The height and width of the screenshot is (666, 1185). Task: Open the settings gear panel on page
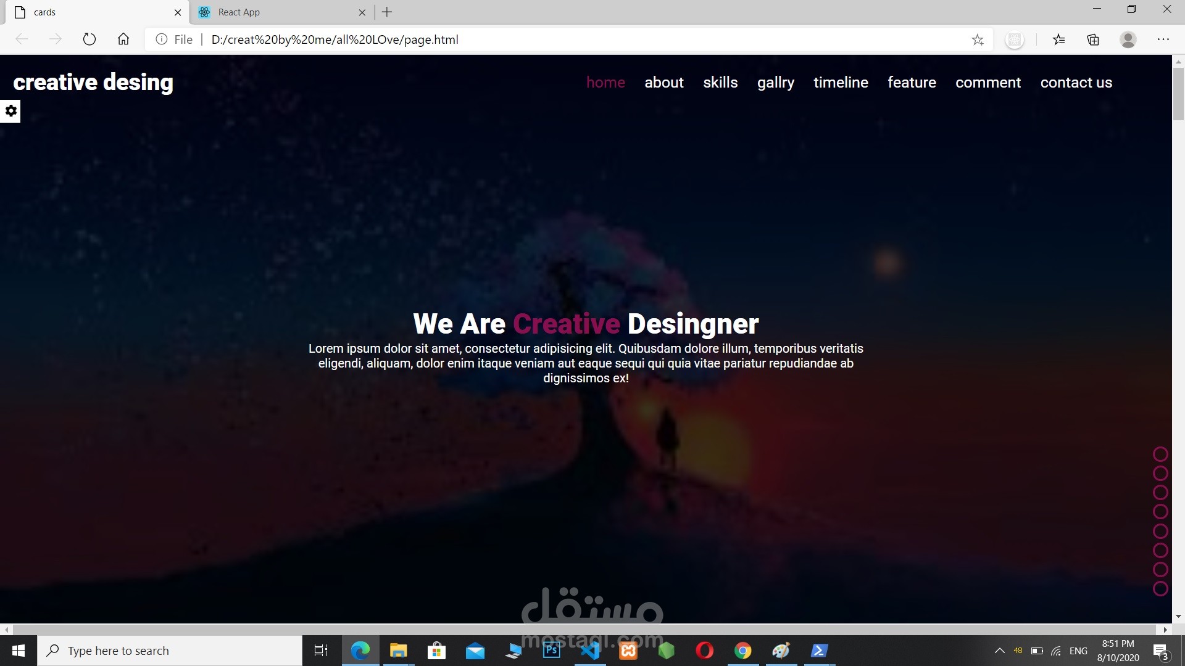point(10,111)
